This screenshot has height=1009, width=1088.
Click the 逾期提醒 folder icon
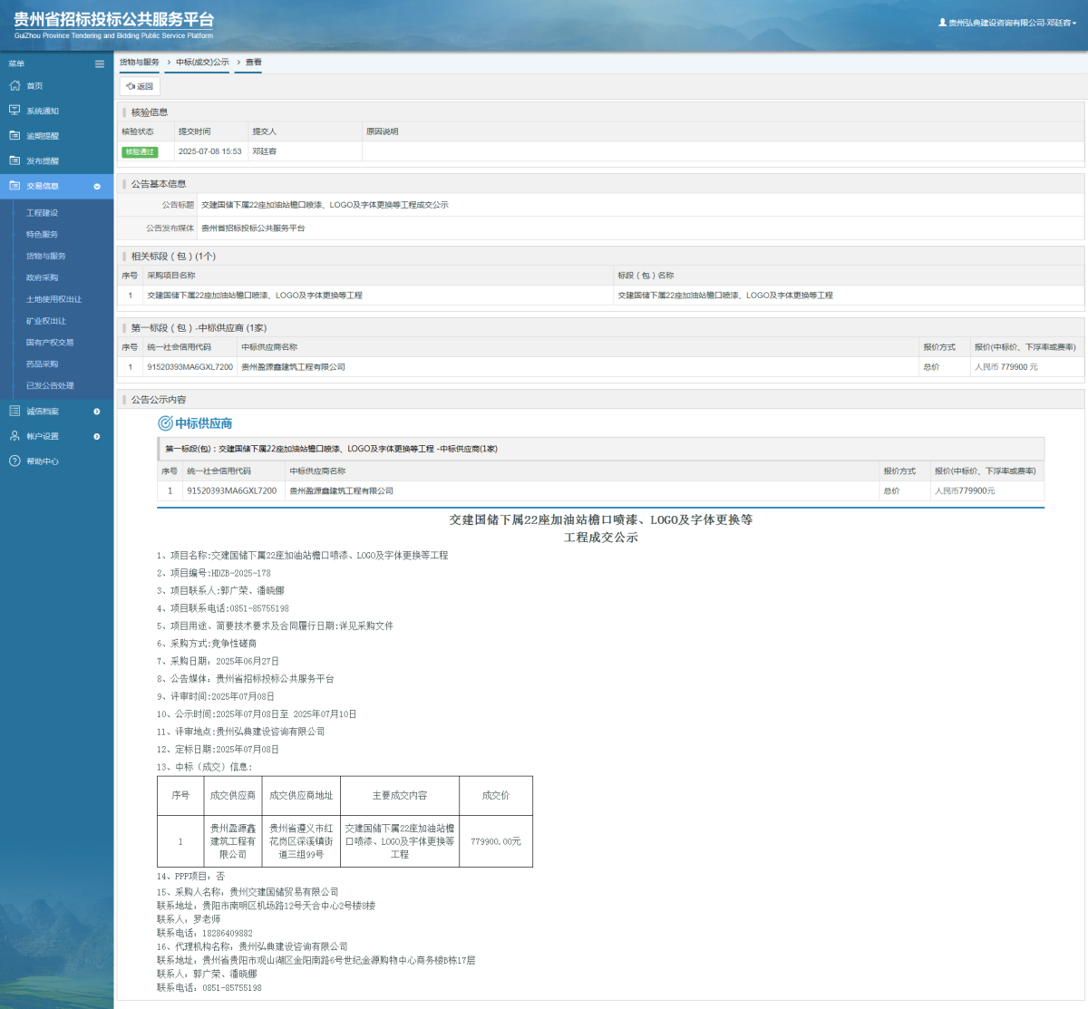(15, 135)
